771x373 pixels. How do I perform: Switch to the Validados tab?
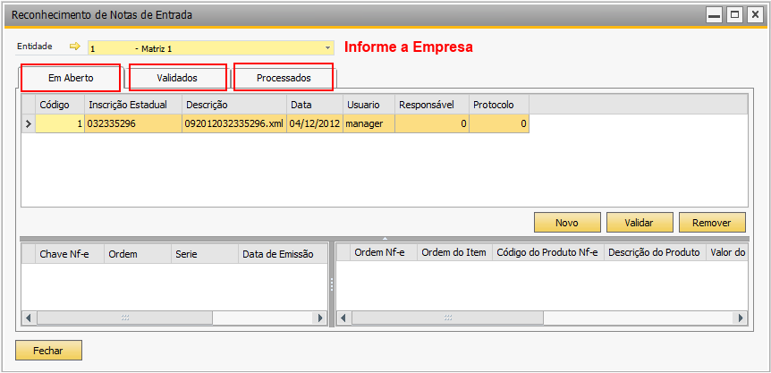coord(177,78)
